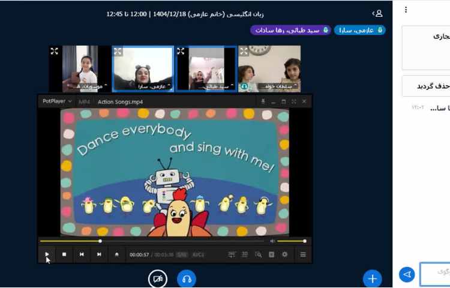Open the PotPlayer playlist menu icon
Viewport: 450px width, 288px height.
[303, 254]
